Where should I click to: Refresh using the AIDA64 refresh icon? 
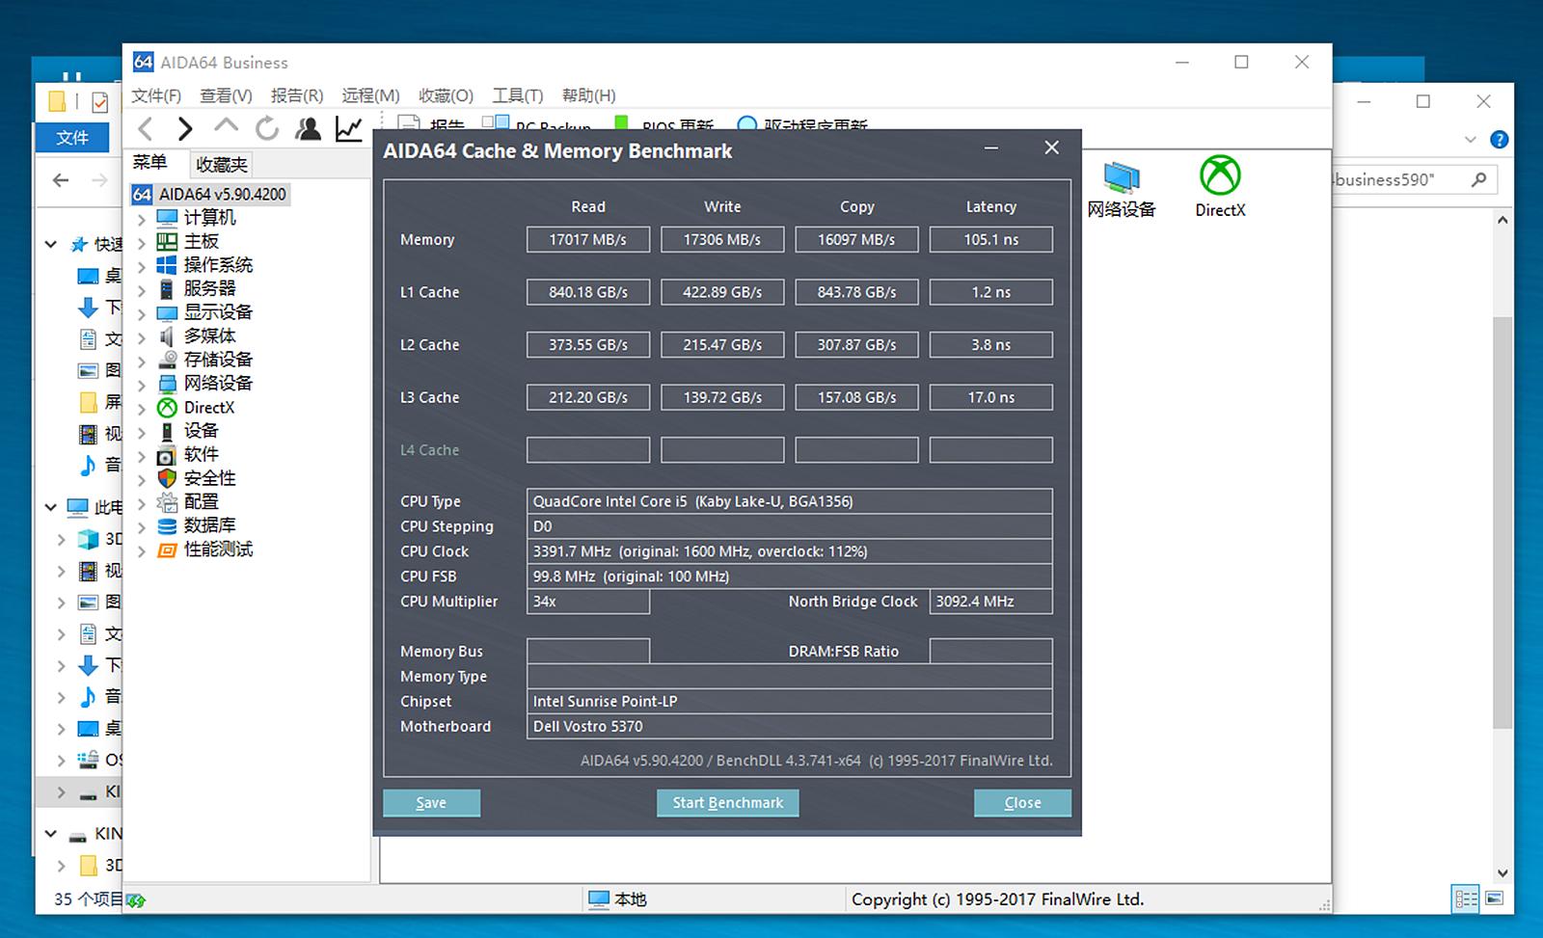[267, 128]
